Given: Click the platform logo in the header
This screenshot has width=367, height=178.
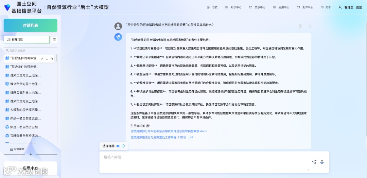Looking at the screenshot, I should (7, 7).
